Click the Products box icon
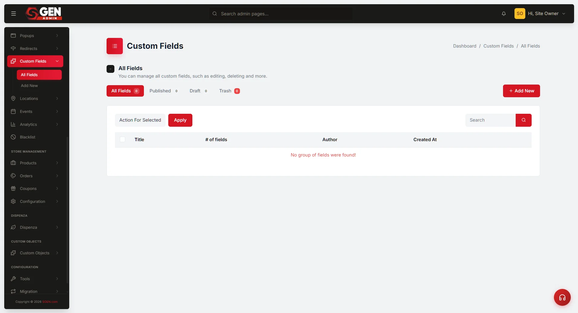 point(13,163)
